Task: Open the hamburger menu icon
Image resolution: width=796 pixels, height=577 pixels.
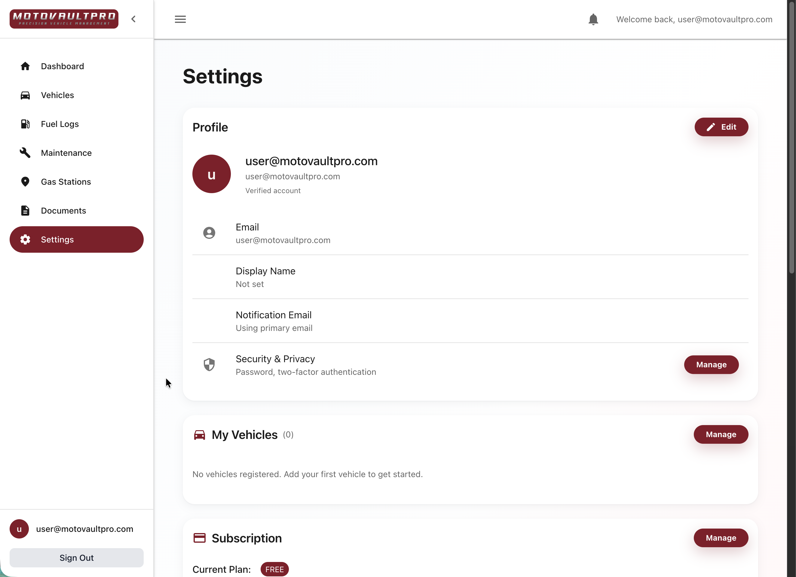Action: point(180,19)
